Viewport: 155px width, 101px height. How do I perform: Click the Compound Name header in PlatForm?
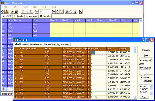[33, 49]
